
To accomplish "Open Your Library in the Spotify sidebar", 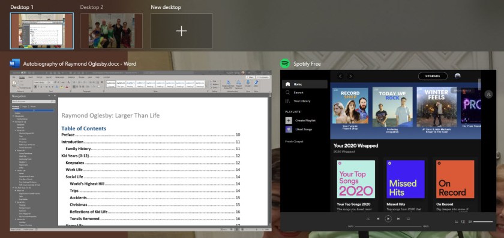I will (298, 101).
